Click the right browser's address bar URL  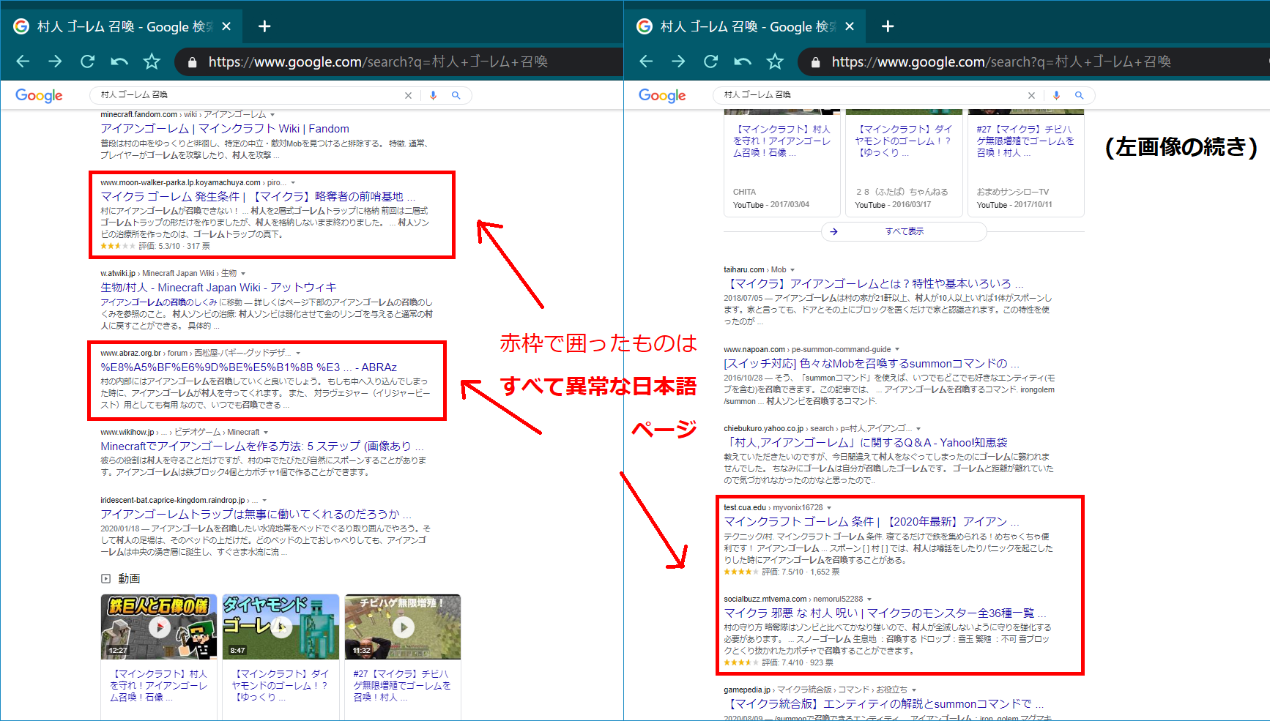(x=1001, y=62)
